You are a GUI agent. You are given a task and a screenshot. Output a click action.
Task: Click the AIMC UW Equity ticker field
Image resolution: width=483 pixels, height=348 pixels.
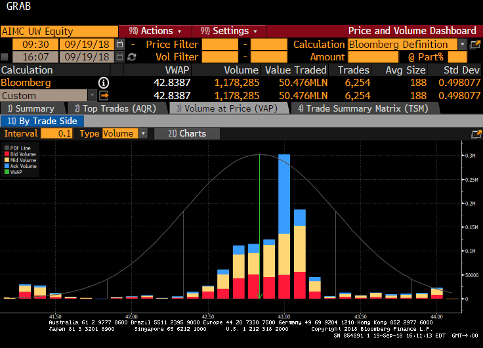tap(58, 31)
